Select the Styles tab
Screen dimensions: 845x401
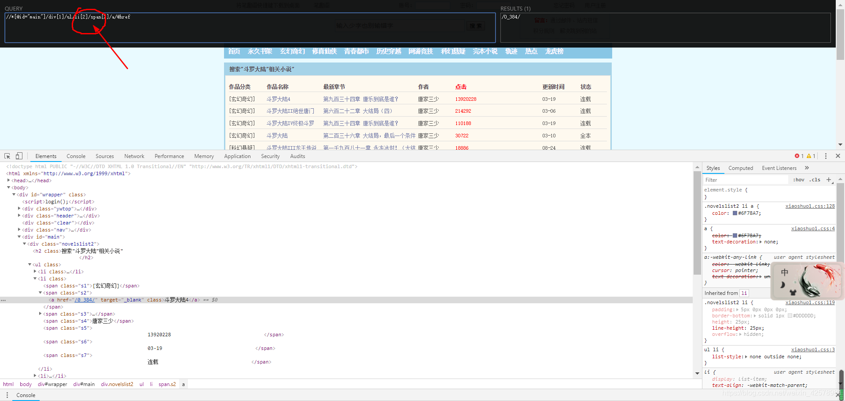tap(713, 168)
